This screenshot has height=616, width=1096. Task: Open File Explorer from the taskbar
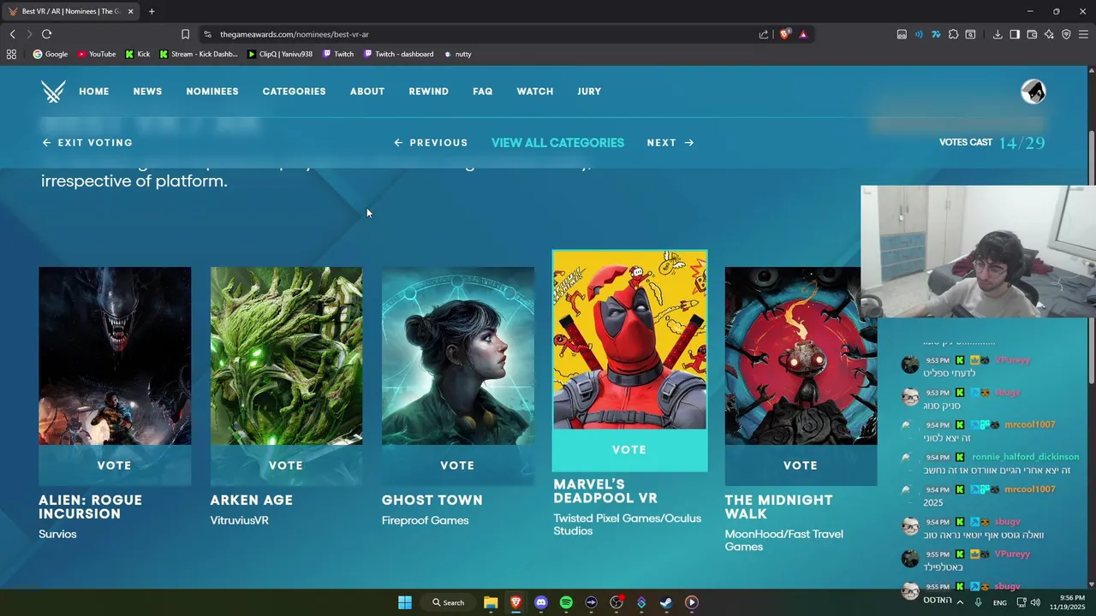tap(491, 602)
